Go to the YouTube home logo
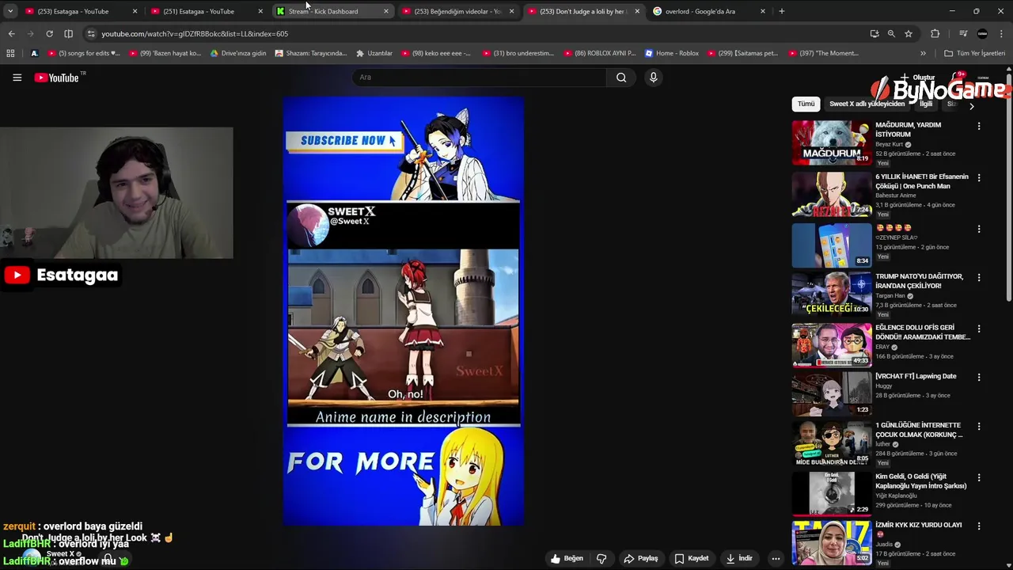The width and height of the screenshot is (1013, 570). 57,78
